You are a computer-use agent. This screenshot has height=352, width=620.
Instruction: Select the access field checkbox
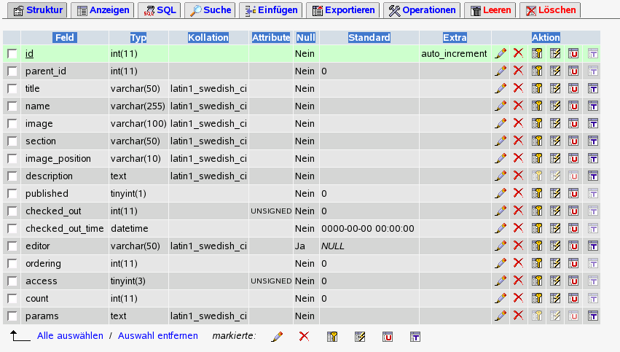12,281
